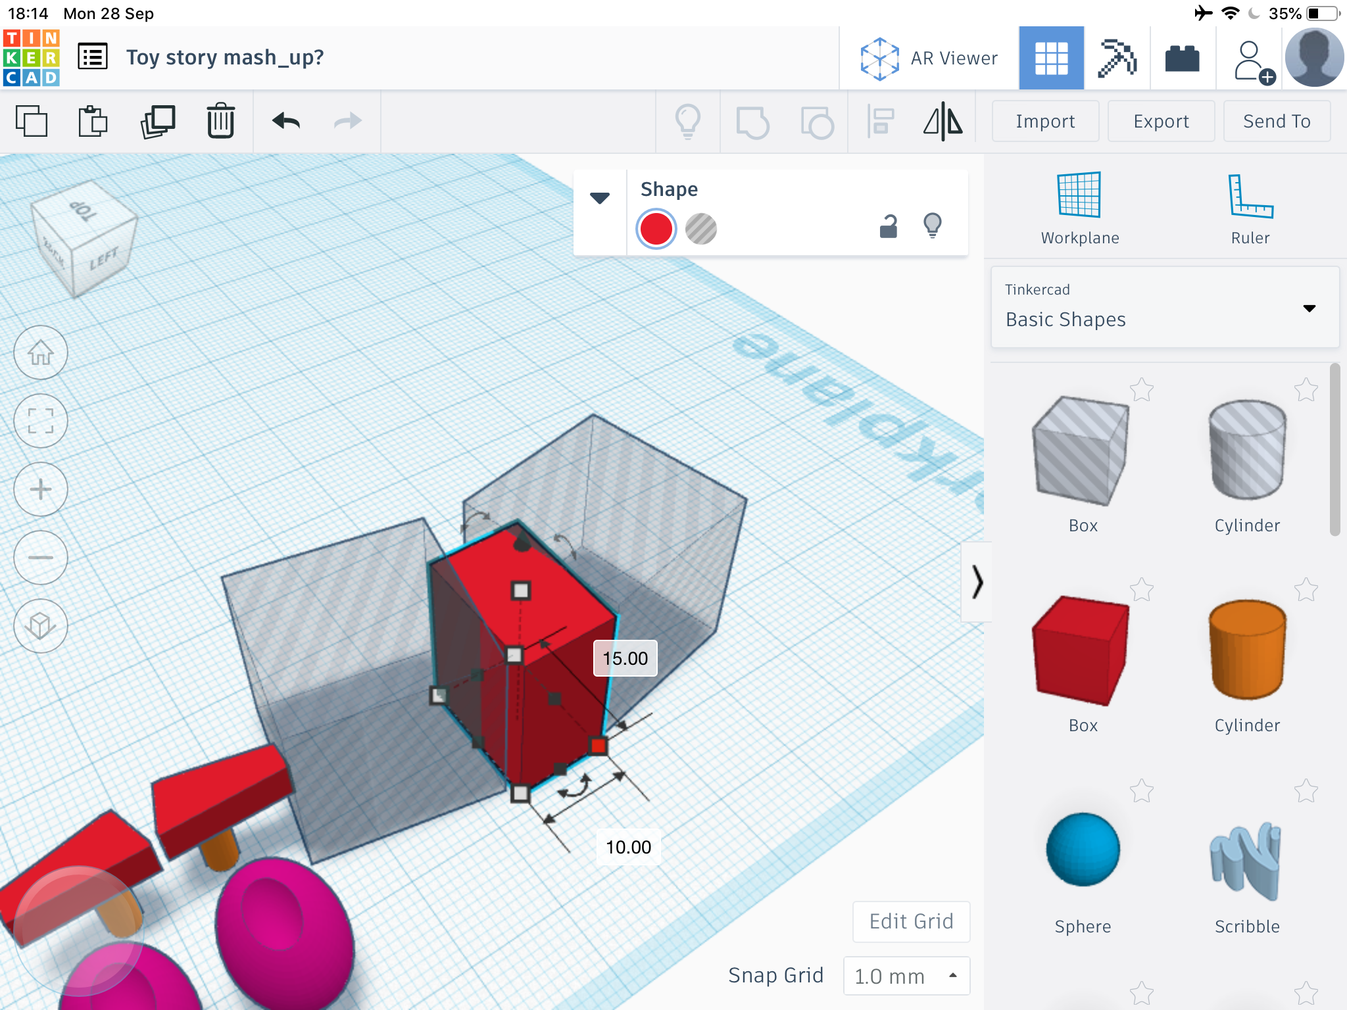This screenshot has width=1347, height=1010.
Task: Open the designs list icon
Action: coord(93,57)
